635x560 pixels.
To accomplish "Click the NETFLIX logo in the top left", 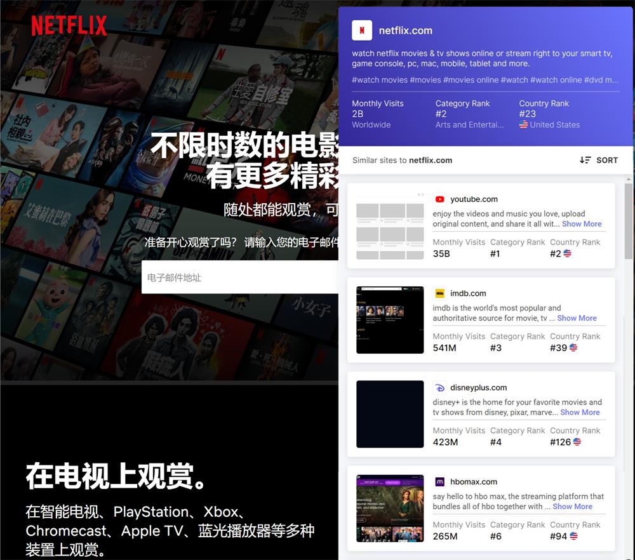I will 69,26.
